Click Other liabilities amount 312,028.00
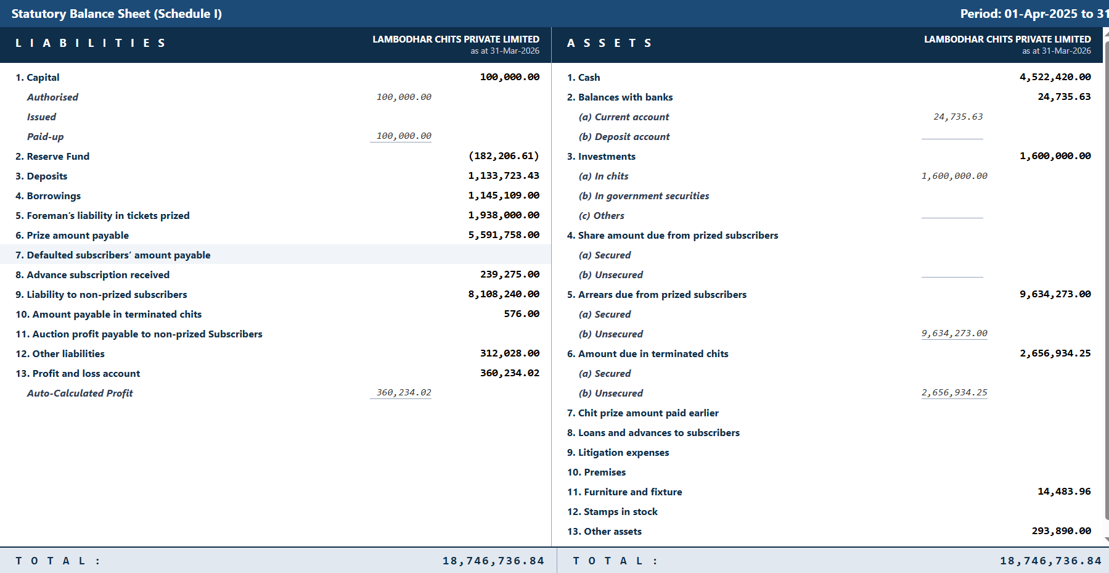 pyautogui.click(x=510, y=353)
